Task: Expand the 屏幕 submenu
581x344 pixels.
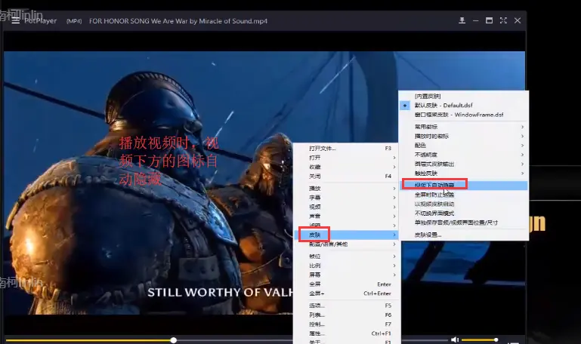Action: point(346,275)
